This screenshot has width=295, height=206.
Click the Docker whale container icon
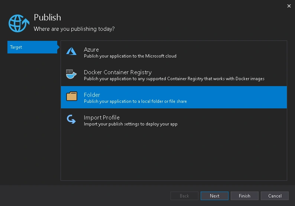pos(71,74)
